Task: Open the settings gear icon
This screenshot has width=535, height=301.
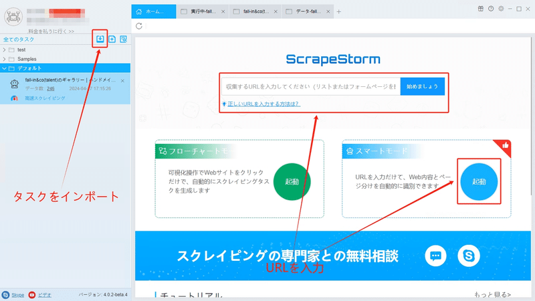Action: (501, 9)
